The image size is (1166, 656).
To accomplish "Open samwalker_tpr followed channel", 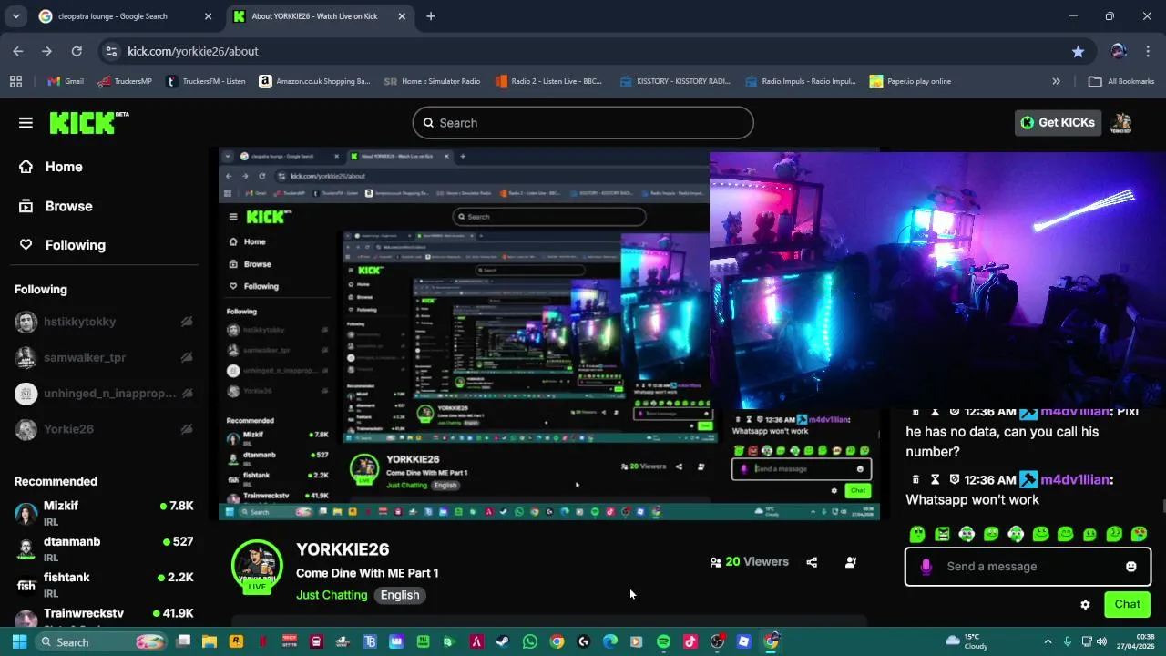I will coord(104,357).
